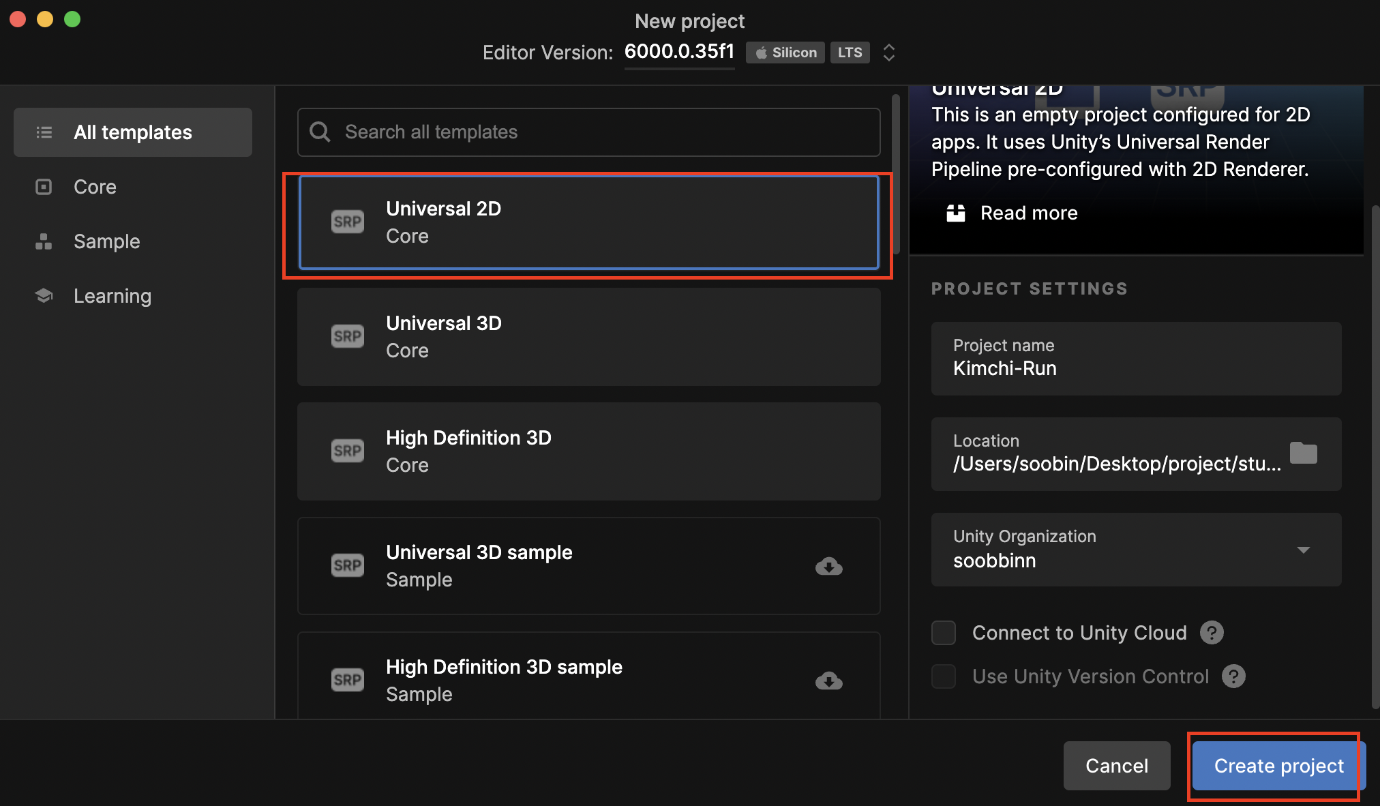
Task: Select the Core templates category
Action: pyautogui.click(x=95, y=187)
